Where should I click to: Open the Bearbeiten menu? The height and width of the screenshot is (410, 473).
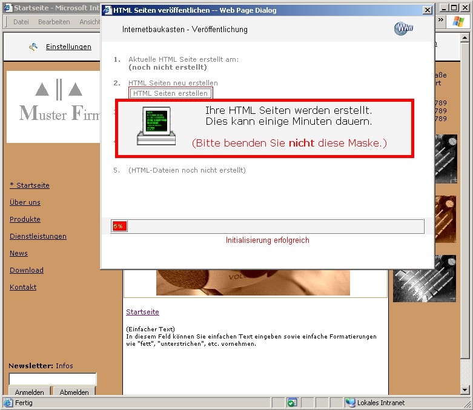tap(54, 22)
